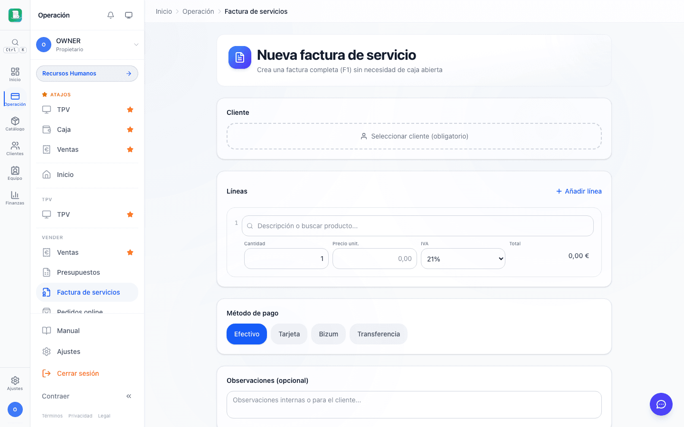684x427 pixels.
Task: Toggle star on Ventas under Vender section
Action: click(130, 252)
